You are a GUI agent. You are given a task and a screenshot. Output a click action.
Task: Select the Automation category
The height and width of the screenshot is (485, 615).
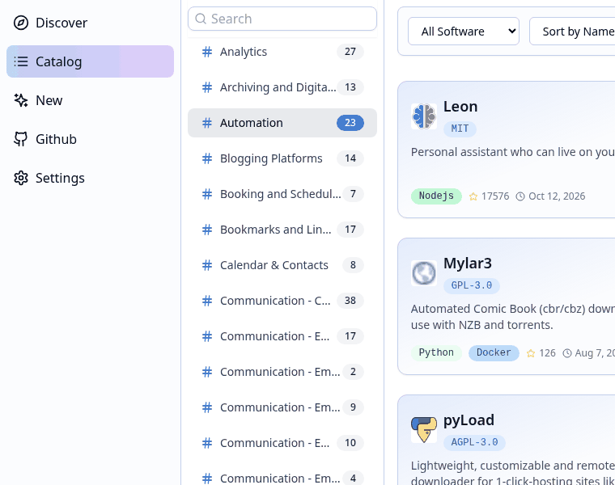pos(282,123)
